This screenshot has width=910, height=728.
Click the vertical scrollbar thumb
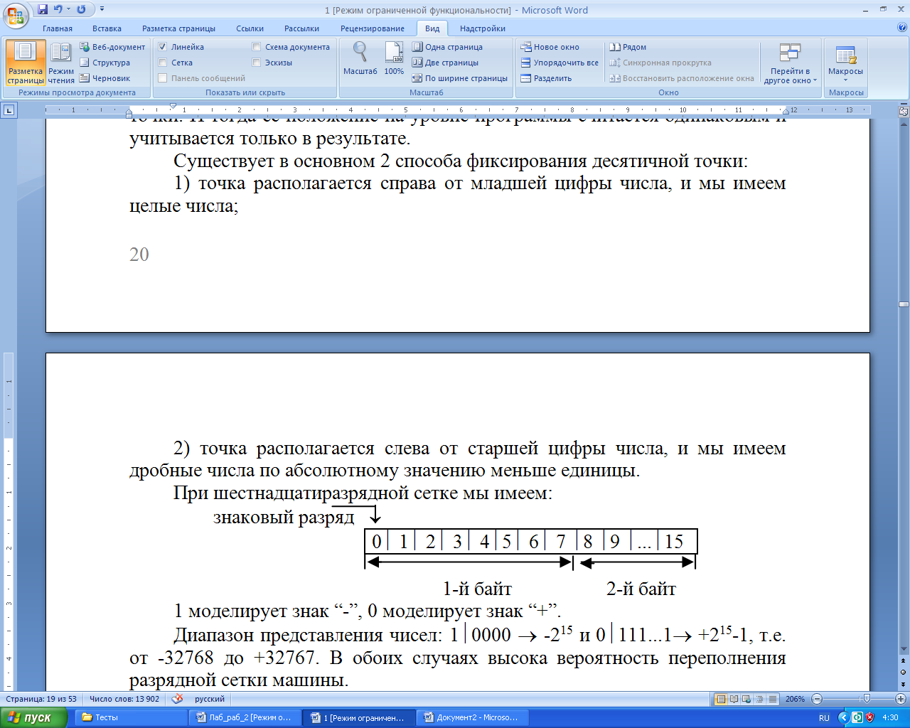click(904, 304)
